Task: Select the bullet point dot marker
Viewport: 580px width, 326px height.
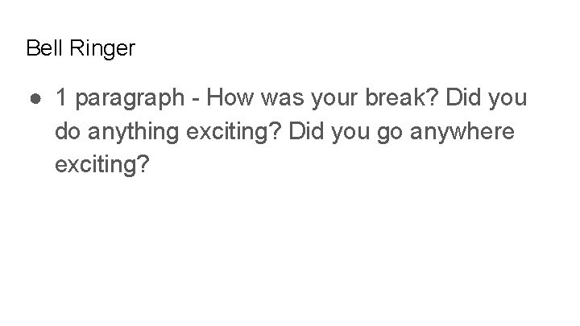Action: point(35,99)
